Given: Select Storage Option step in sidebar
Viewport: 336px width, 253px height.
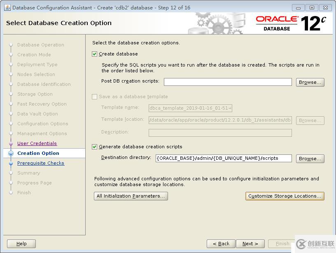Looking at the screenshot, I should [35, 94].
